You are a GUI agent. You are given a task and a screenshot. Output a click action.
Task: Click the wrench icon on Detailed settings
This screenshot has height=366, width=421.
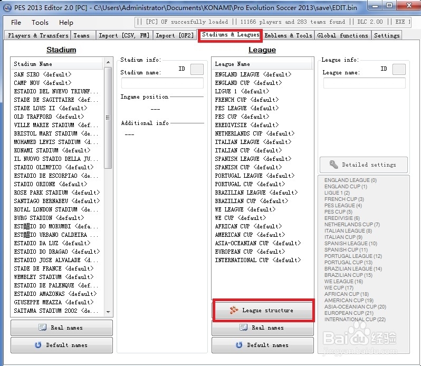[x=333, y=165]
